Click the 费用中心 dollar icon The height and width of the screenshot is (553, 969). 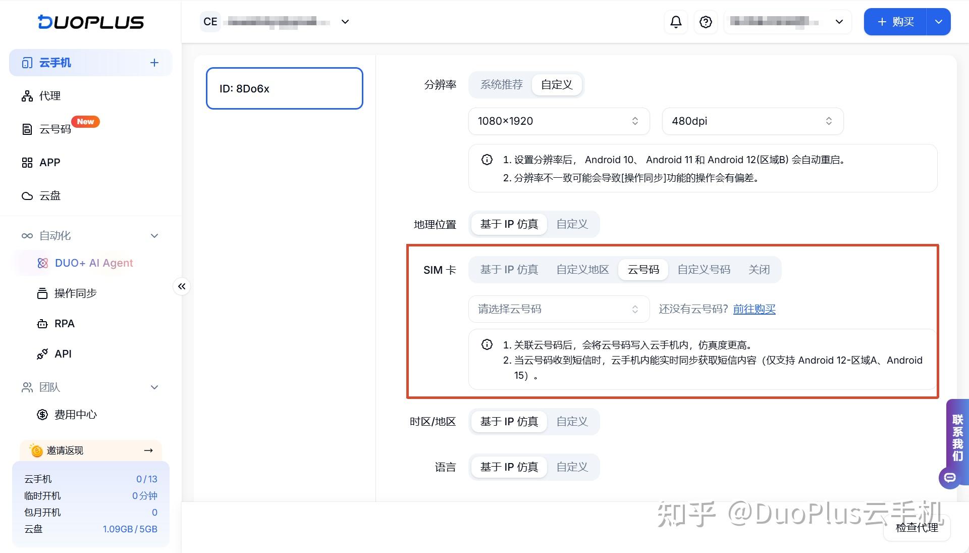(x=42, y=415)
